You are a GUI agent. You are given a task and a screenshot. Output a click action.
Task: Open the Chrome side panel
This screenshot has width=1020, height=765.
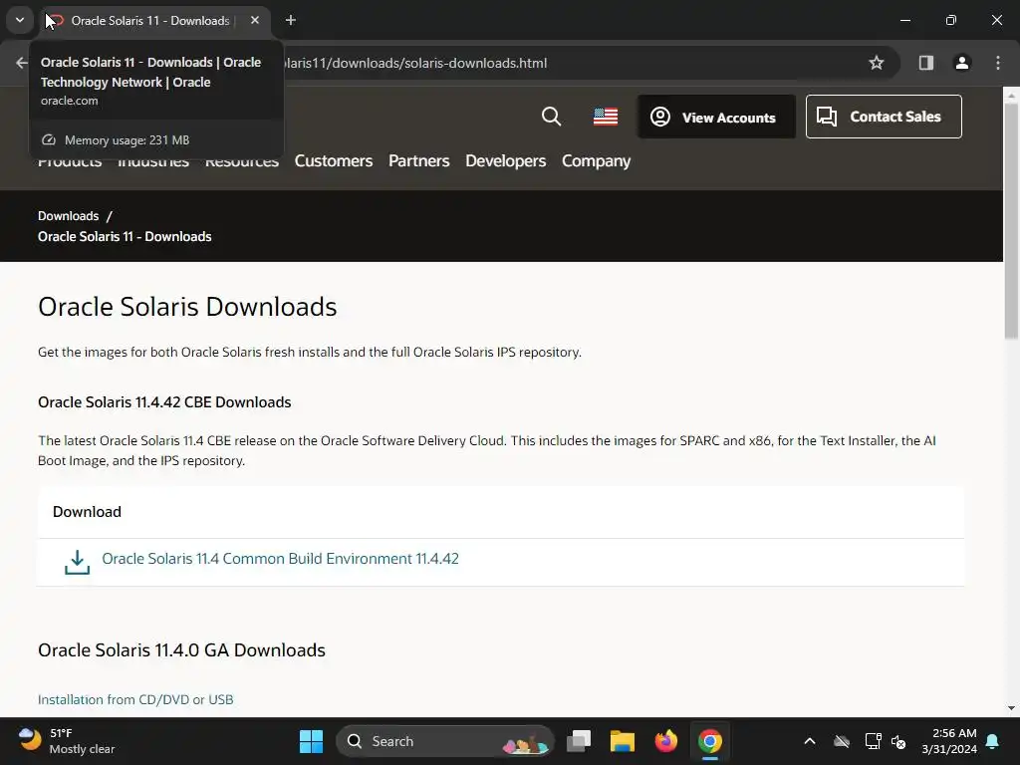(925, 63)
